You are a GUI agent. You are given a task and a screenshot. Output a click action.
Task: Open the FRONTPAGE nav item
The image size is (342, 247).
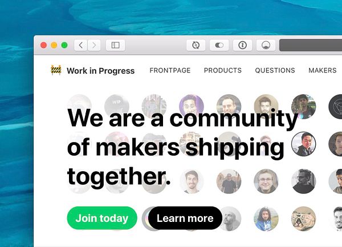click(x=170, y=70)
